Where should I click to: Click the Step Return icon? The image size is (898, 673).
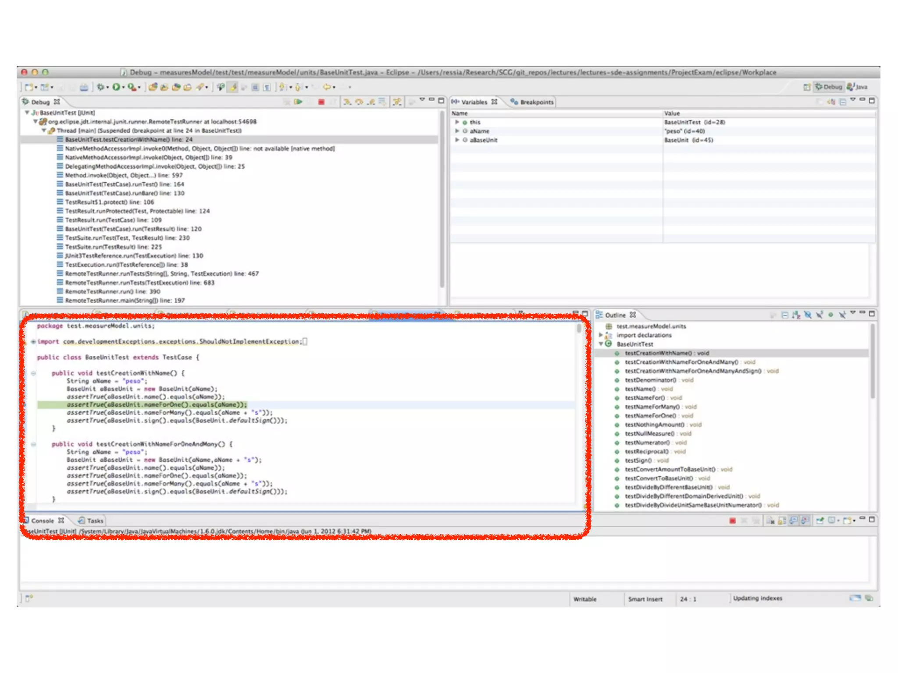click(x=371, y=102)
